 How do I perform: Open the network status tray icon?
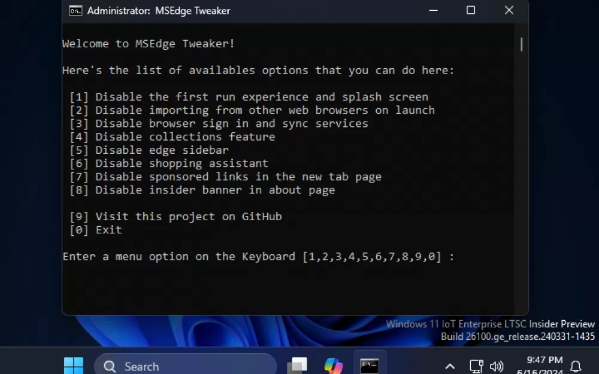click(x=476, y=366)
